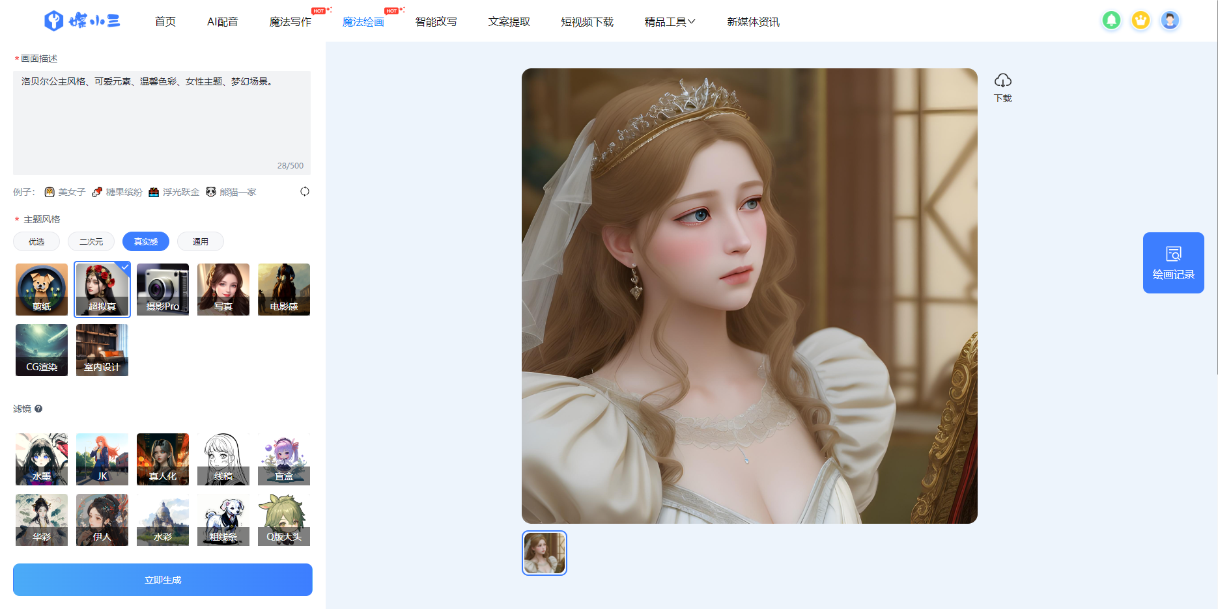Open the 魔法写作 page

pyautogui.click(x=290, y=22)
